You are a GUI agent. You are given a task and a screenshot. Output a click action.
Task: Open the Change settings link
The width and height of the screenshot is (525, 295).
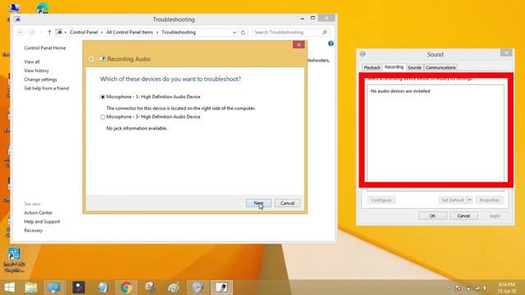(x=40, y=79)
